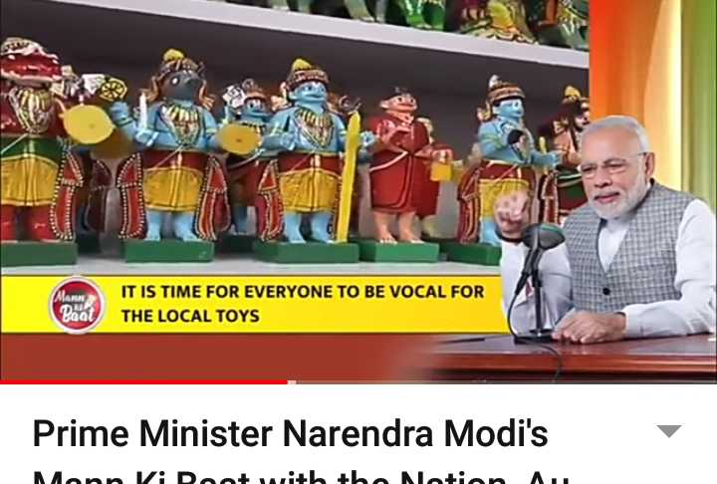Click the Mann Ki Baat round logo

coord(77,305)
